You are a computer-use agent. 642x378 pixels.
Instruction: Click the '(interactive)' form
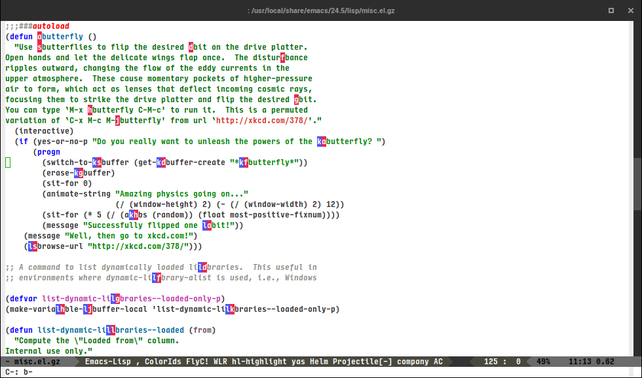45,131
